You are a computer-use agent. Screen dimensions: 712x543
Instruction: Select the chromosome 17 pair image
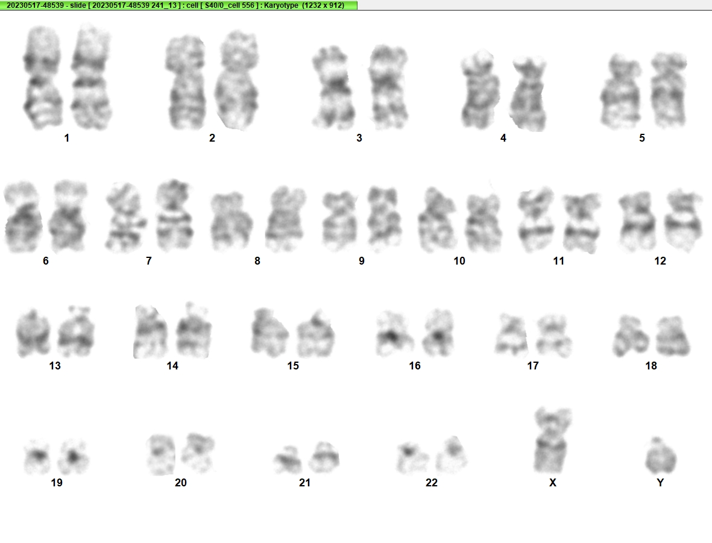(x=533, y=335)
